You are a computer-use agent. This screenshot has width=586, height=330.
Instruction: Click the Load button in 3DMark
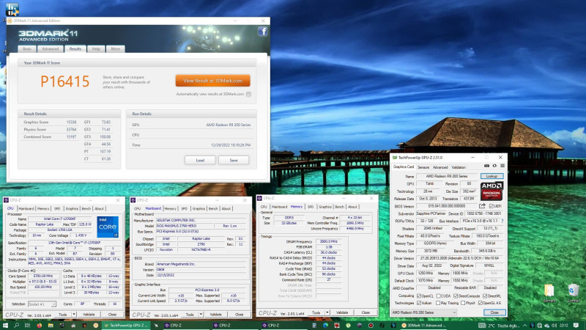point(200,160)
